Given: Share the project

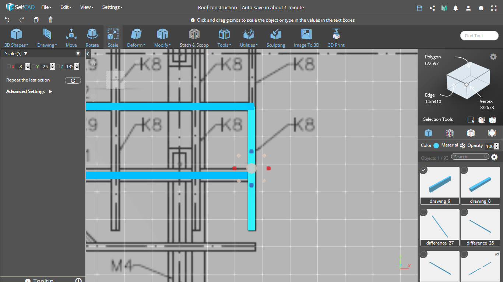Looking at the screenshot, I should [x=432, y=8].
